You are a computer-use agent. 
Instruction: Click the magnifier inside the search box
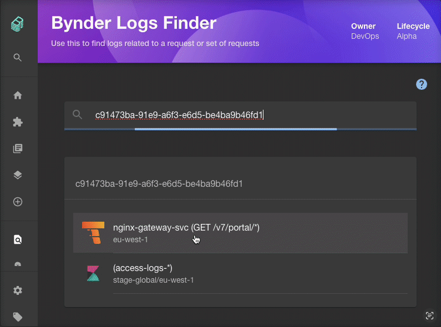[x=78, y=115]
